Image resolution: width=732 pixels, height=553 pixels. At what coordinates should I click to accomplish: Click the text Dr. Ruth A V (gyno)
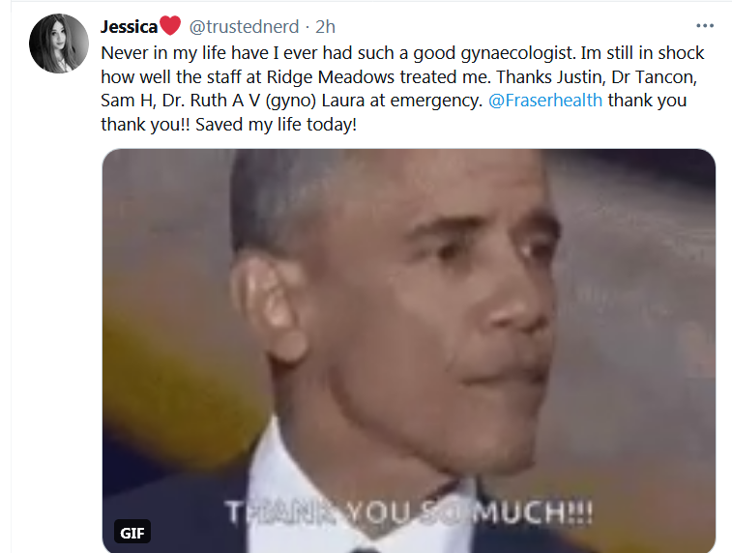239,101
